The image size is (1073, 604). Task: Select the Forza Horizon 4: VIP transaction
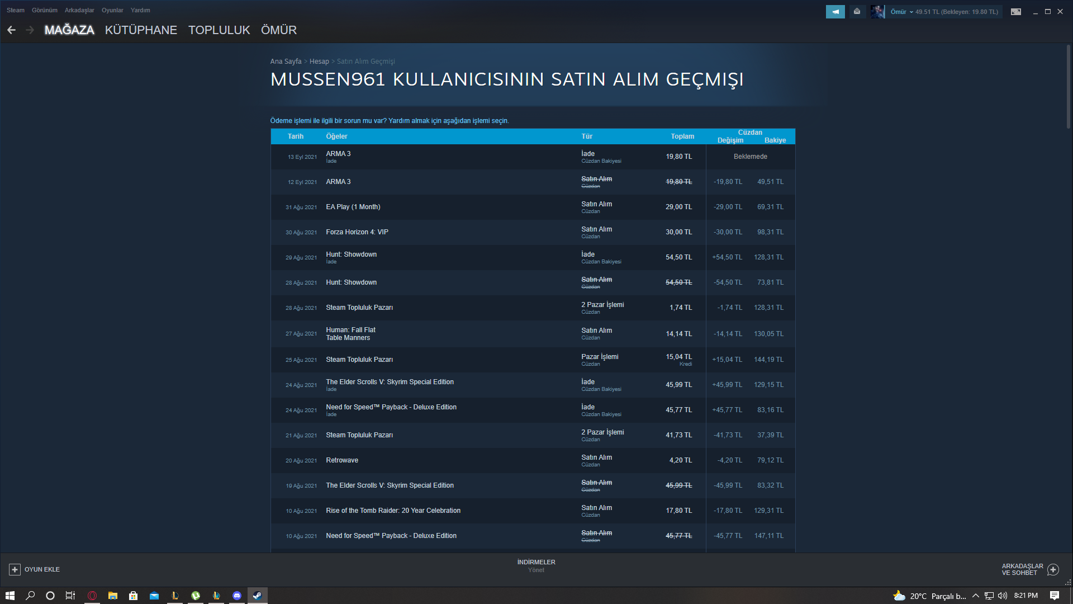357,232
